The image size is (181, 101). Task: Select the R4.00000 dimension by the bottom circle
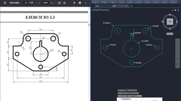tap(139, 63)
